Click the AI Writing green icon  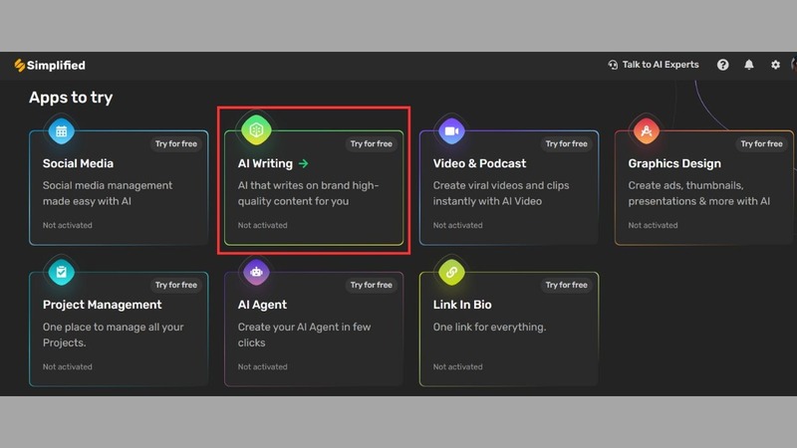click(256, 130)
